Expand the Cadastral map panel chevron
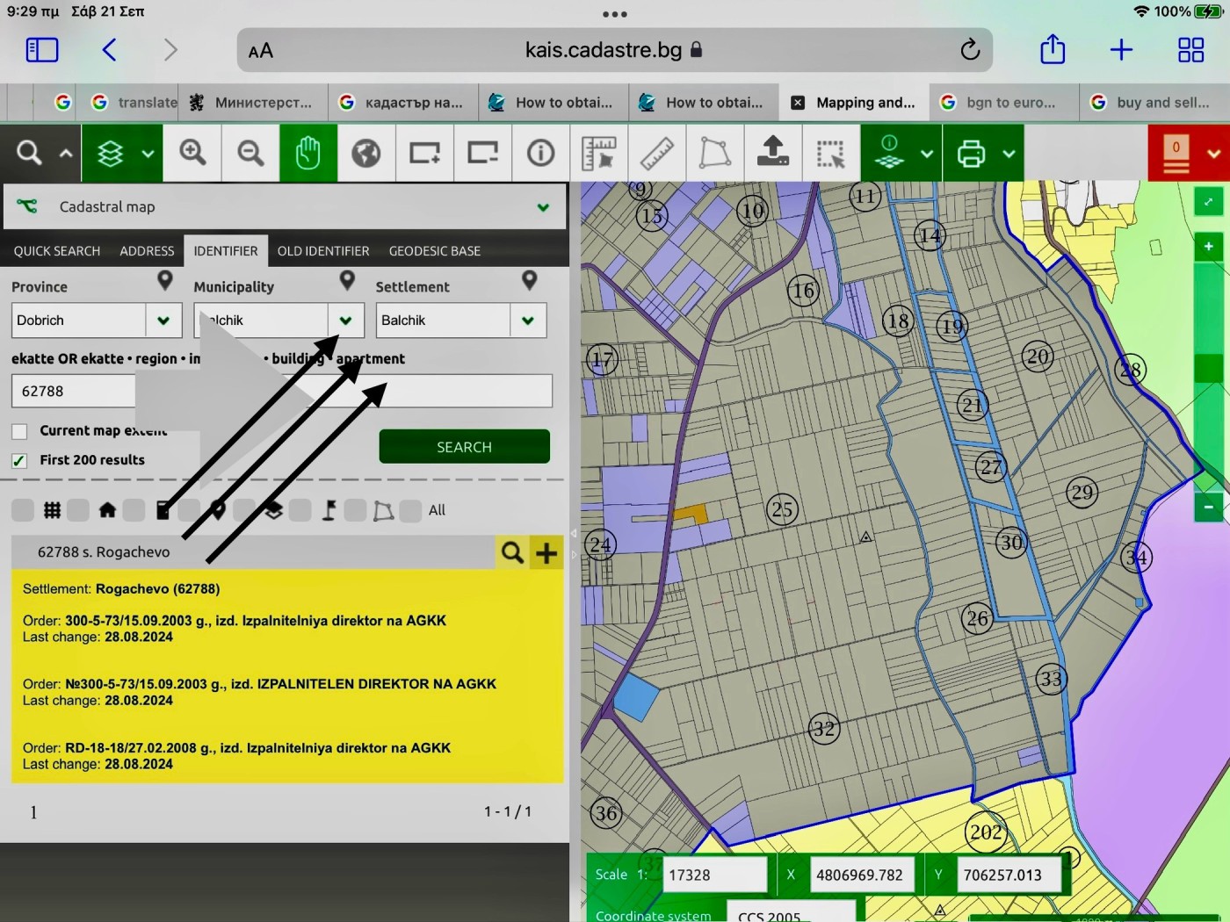This screenshot has height=922, width=1230. pos(543,207)
